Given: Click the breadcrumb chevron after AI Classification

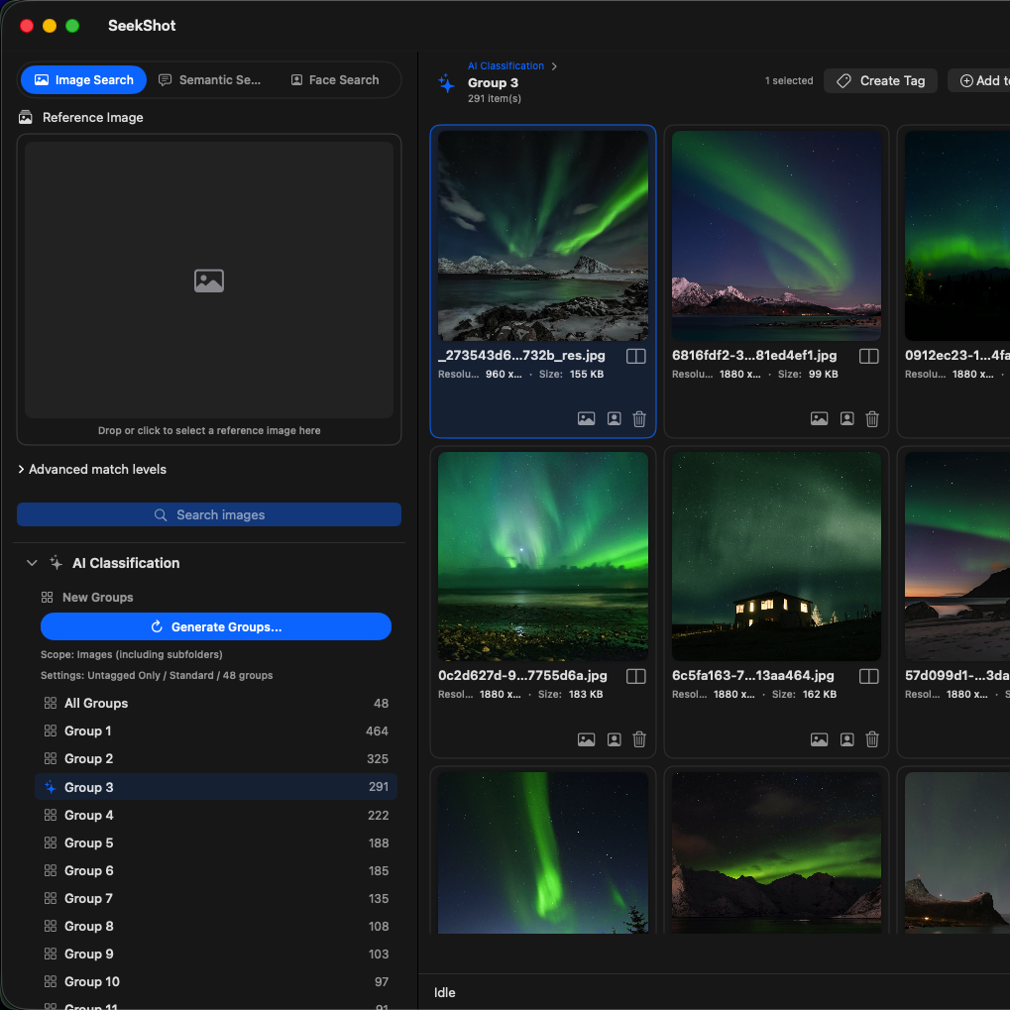Looking at the screenshot, I should (x=554, y=66).
